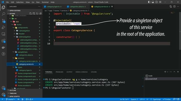The width and height of the screenshot is (181, 101).
Task: Create a new file in ESTORE explorer
Action: pyautogui.click(x=30, y=13)
